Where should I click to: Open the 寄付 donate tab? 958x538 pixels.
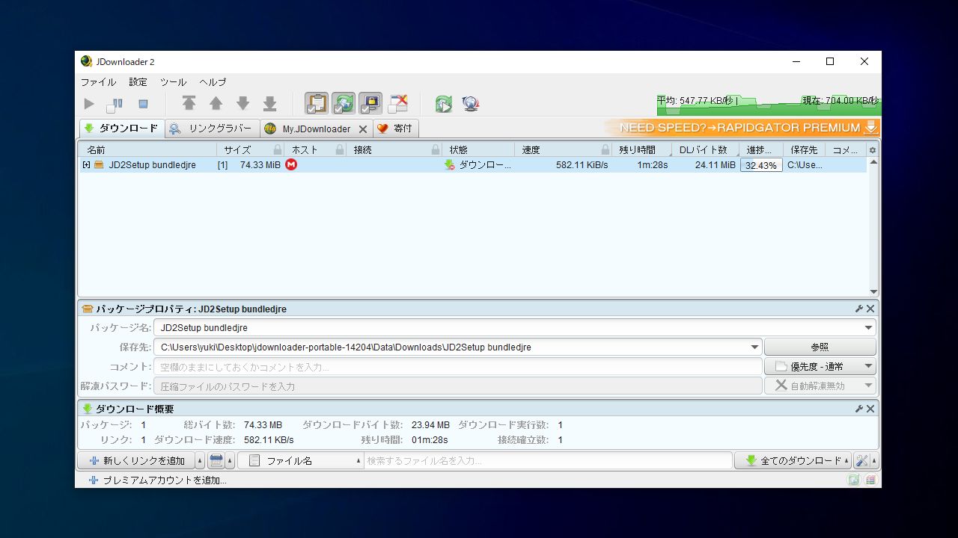396,129
